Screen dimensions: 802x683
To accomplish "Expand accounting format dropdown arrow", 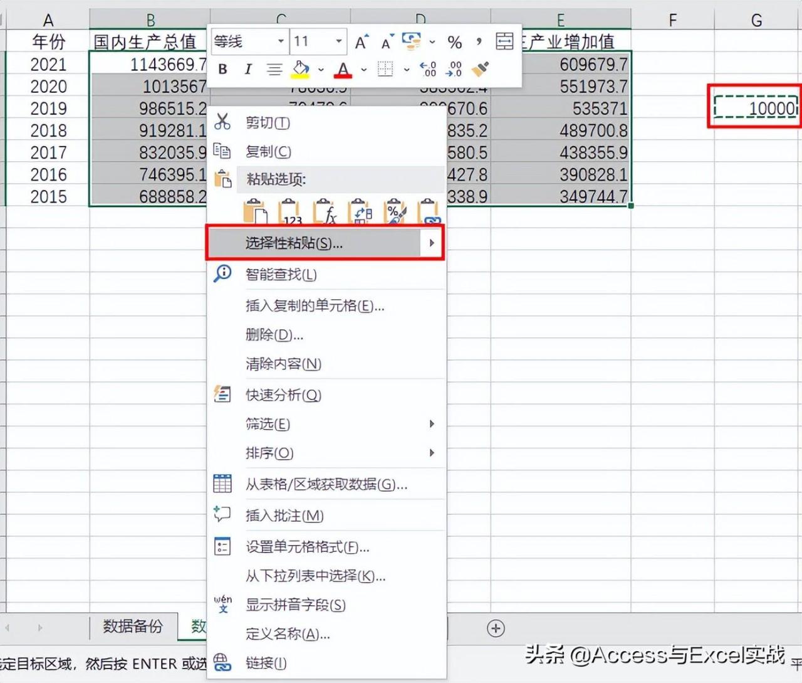I will tap(432, 43).
